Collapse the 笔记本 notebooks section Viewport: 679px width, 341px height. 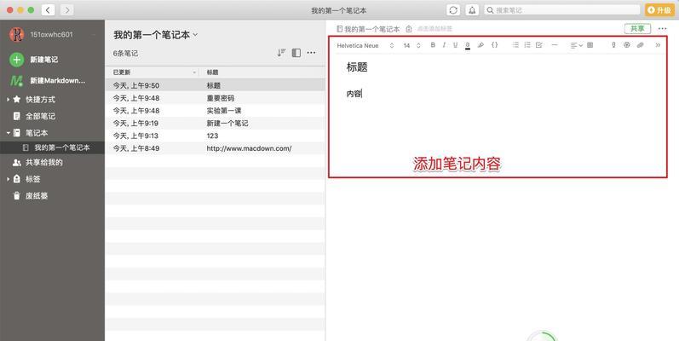click(x=8, y=133)
